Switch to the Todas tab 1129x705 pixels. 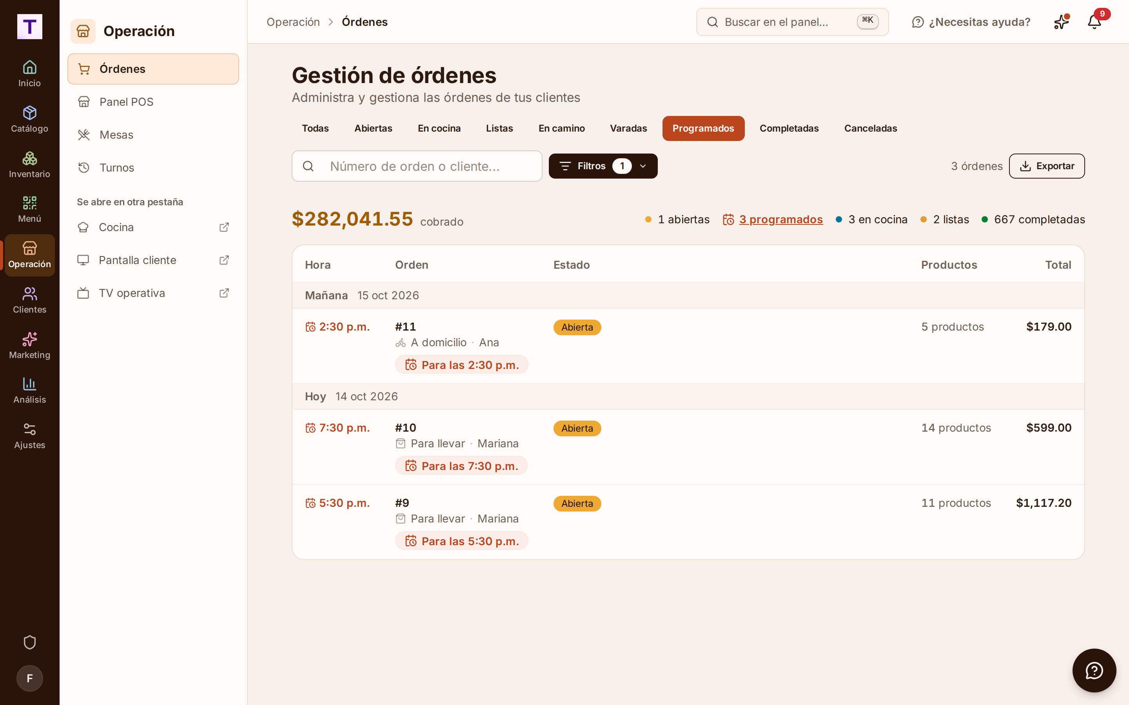click(x=315, y=128)
